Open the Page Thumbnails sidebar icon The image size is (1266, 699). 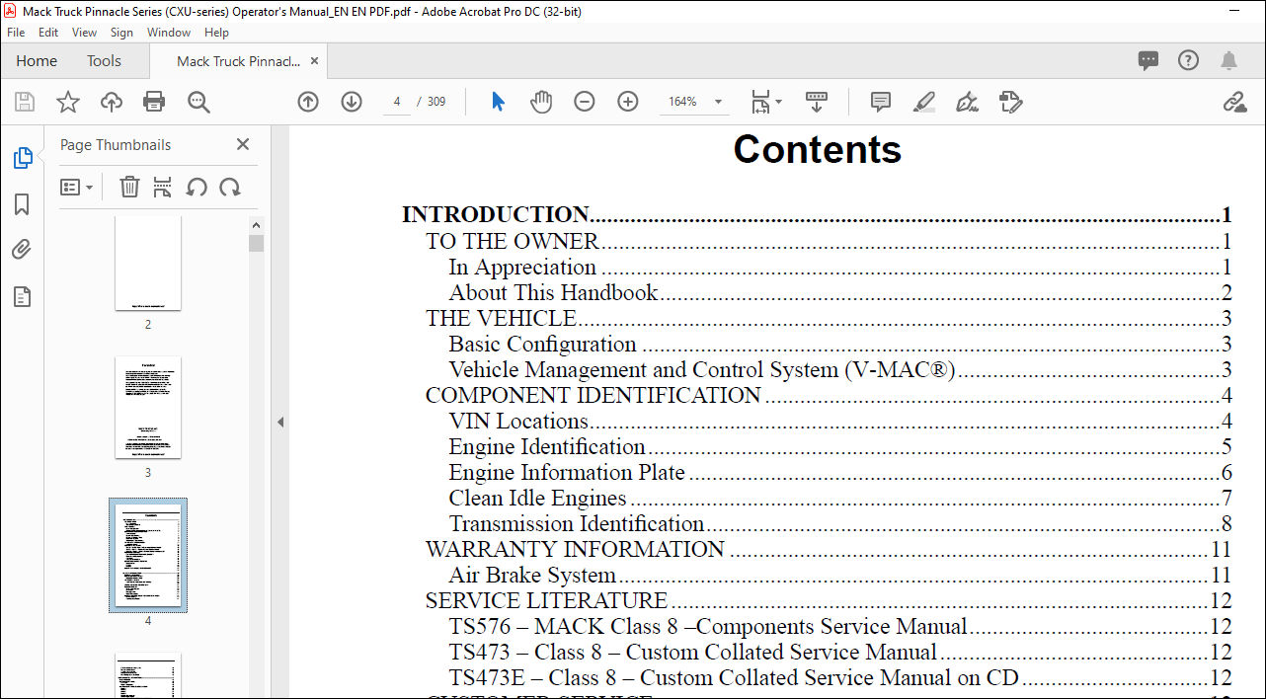[x=22, y=158]
